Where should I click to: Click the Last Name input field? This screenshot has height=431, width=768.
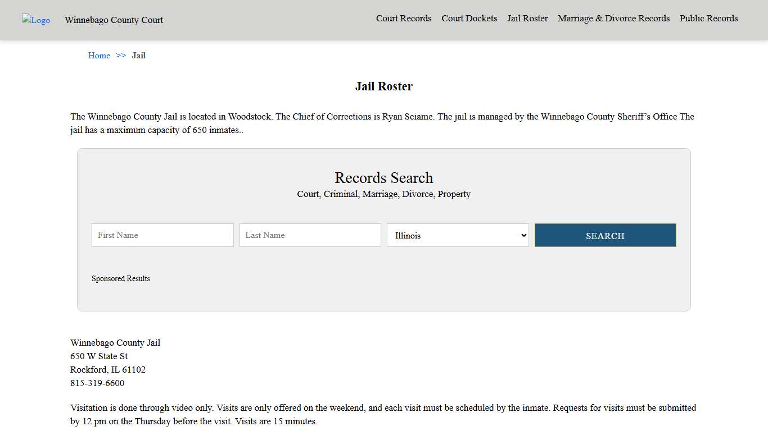point(310,235)
